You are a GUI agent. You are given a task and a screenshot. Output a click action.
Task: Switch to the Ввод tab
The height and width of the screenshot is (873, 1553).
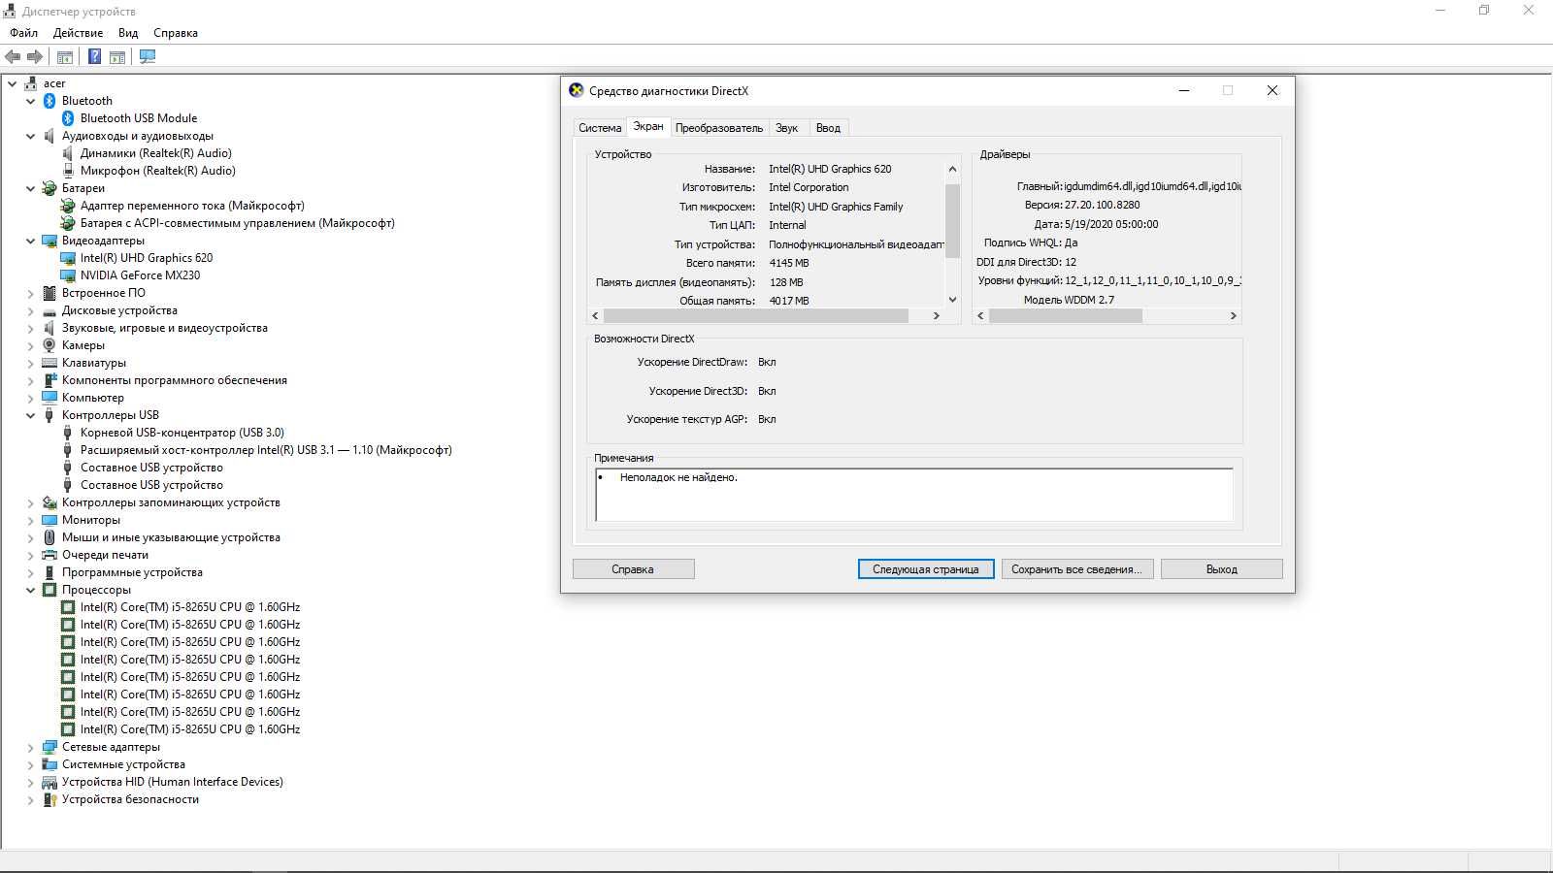click(828, 128)
